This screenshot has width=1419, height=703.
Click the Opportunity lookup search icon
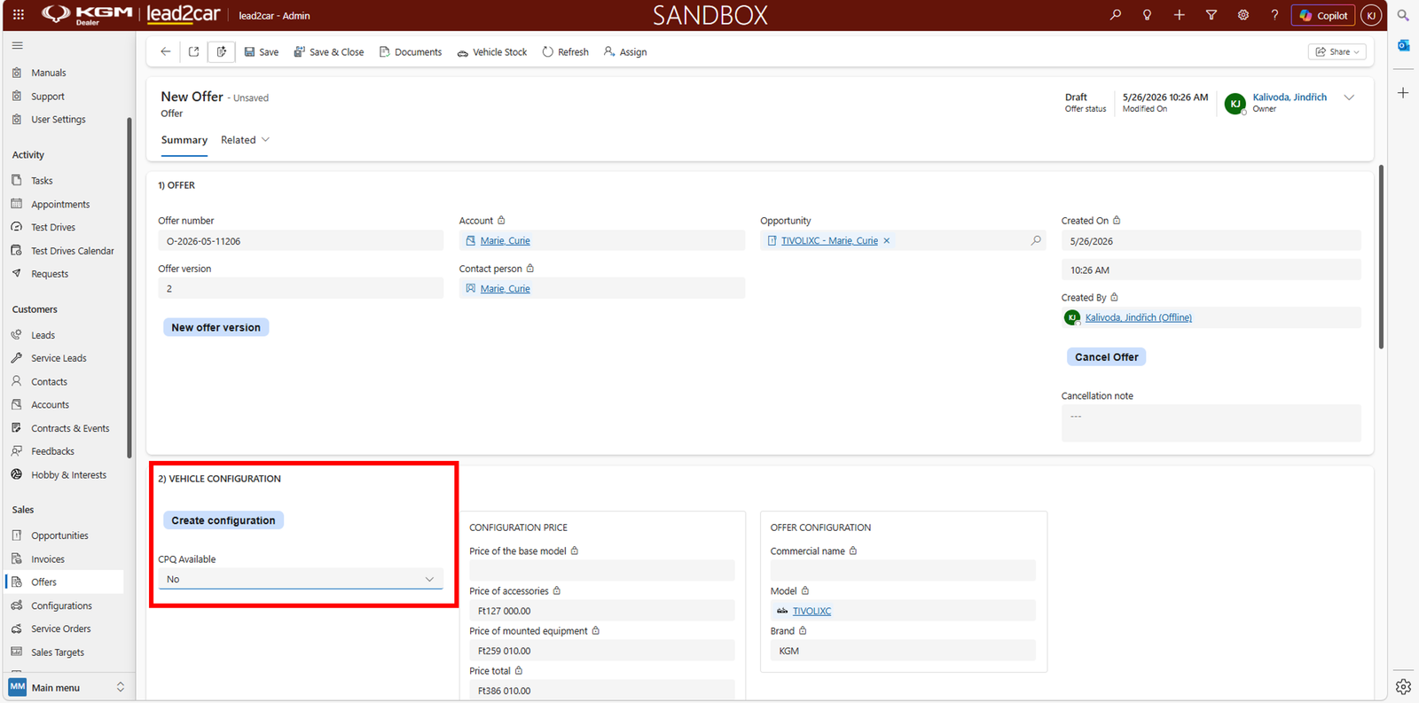point(1036,240)
